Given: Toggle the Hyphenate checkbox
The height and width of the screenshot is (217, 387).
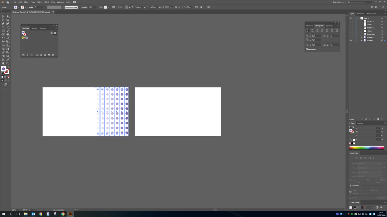Looking at the screenshot, I should 307,49.
